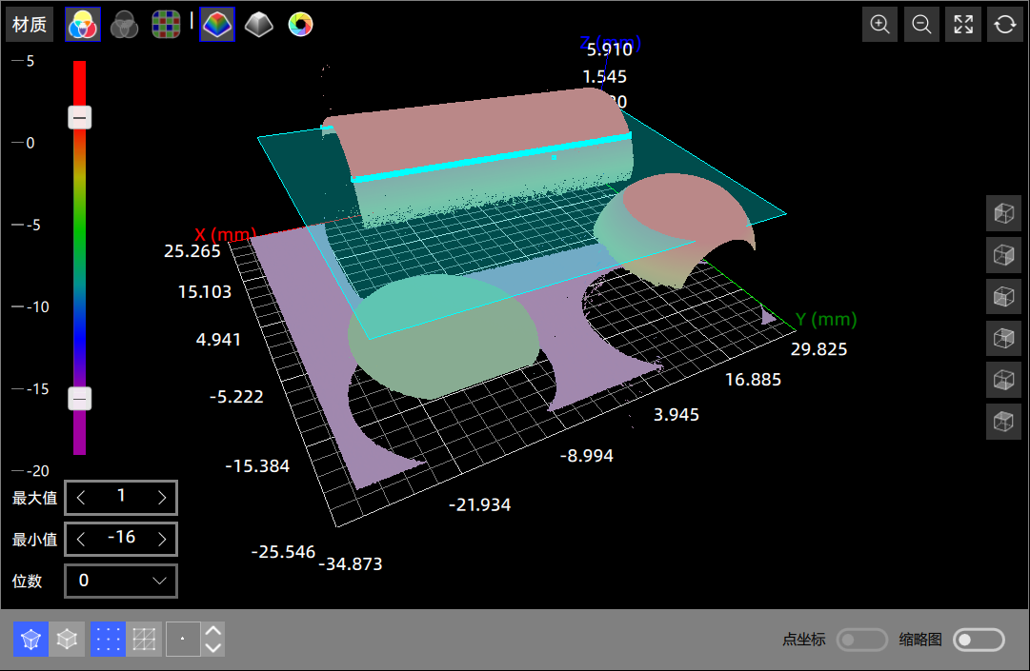Click the zoom in magnifier icon

tap(880, 25)
